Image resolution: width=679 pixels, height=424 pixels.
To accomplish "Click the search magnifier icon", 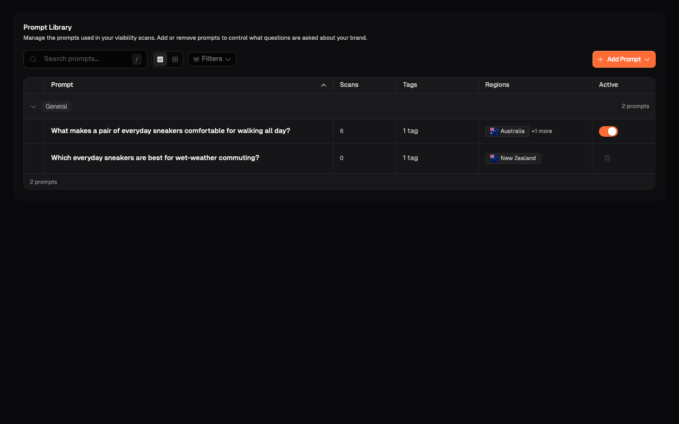I will (x=33, y=59).
